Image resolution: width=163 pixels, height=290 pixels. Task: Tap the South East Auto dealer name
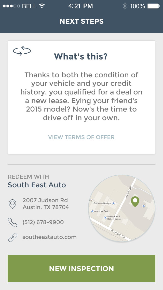[x=37, y=185]
